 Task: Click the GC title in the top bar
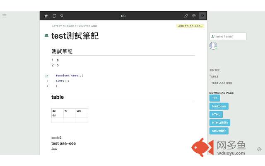[123, 16]
